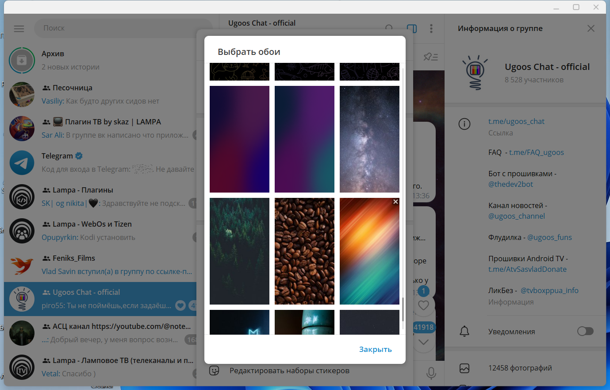
Task: Click the Telegram paper plane avatar
Action: 22,162
